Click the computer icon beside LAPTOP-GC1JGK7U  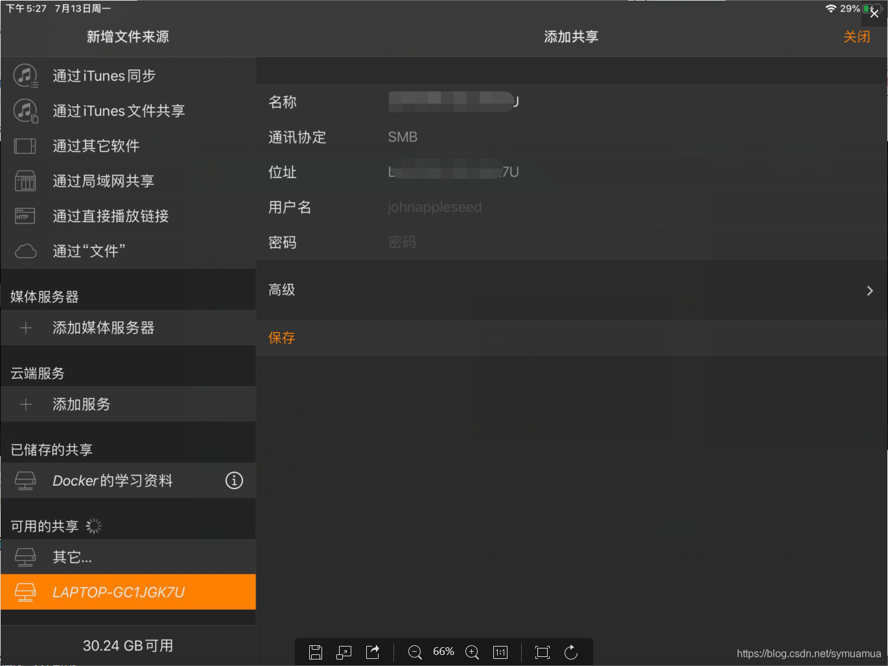point(25,592)
